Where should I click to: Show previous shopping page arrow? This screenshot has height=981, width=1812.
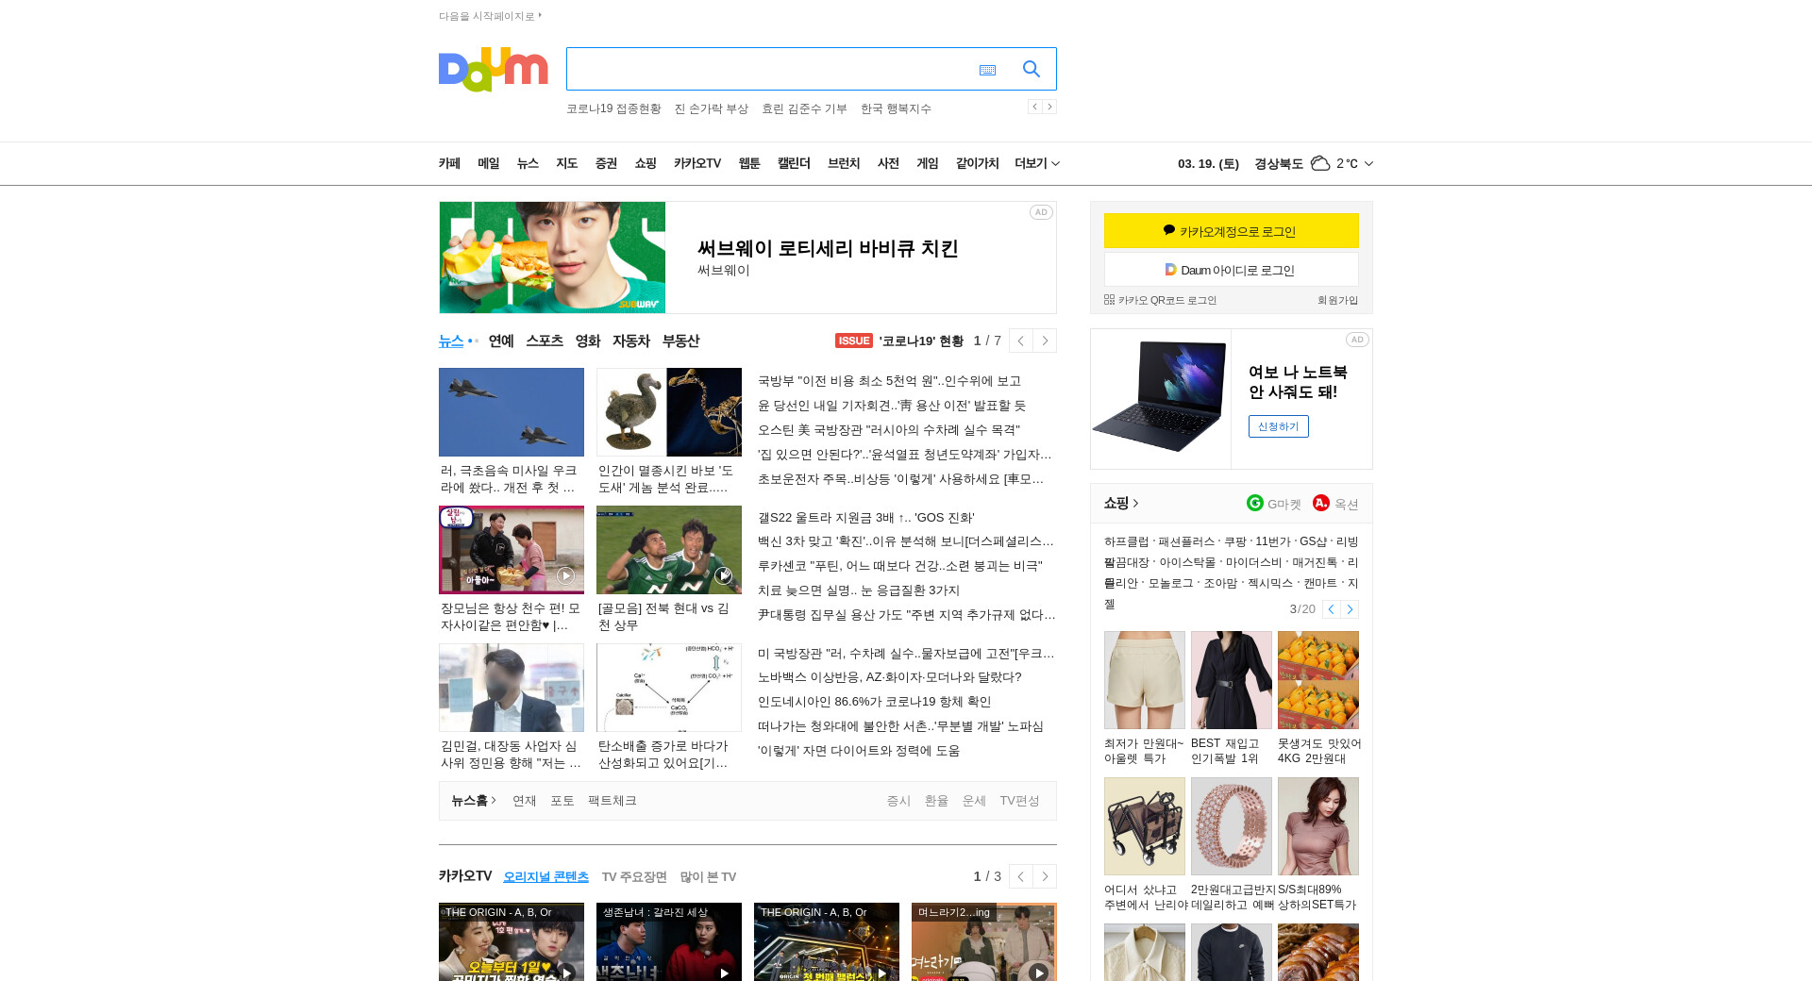point(1331,609)
